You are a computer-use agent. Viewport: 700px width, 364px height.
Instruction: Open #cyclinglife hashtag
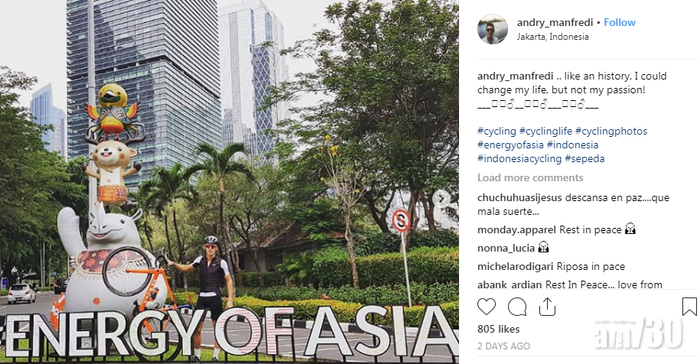[x=545, y=132]
